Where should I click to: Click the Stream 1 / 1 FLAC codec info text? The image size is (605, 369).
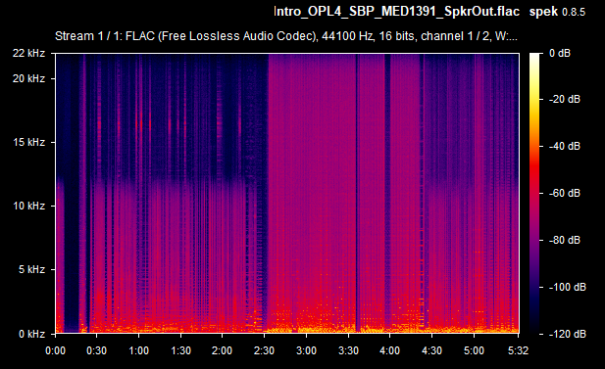pyautogui.click(x=286, y=36)
